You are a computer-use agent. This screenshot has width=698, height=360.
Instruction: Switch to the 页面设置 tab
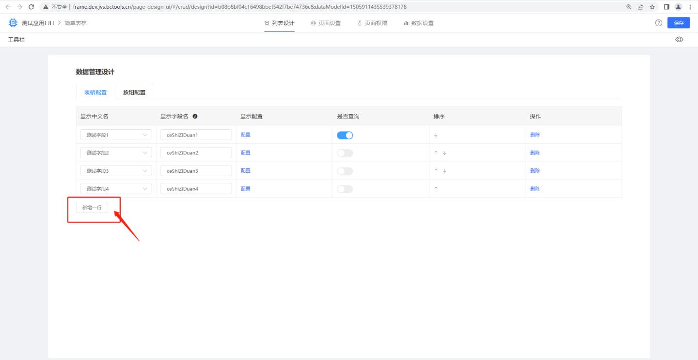pyautogui.click(x=325, y=23)
